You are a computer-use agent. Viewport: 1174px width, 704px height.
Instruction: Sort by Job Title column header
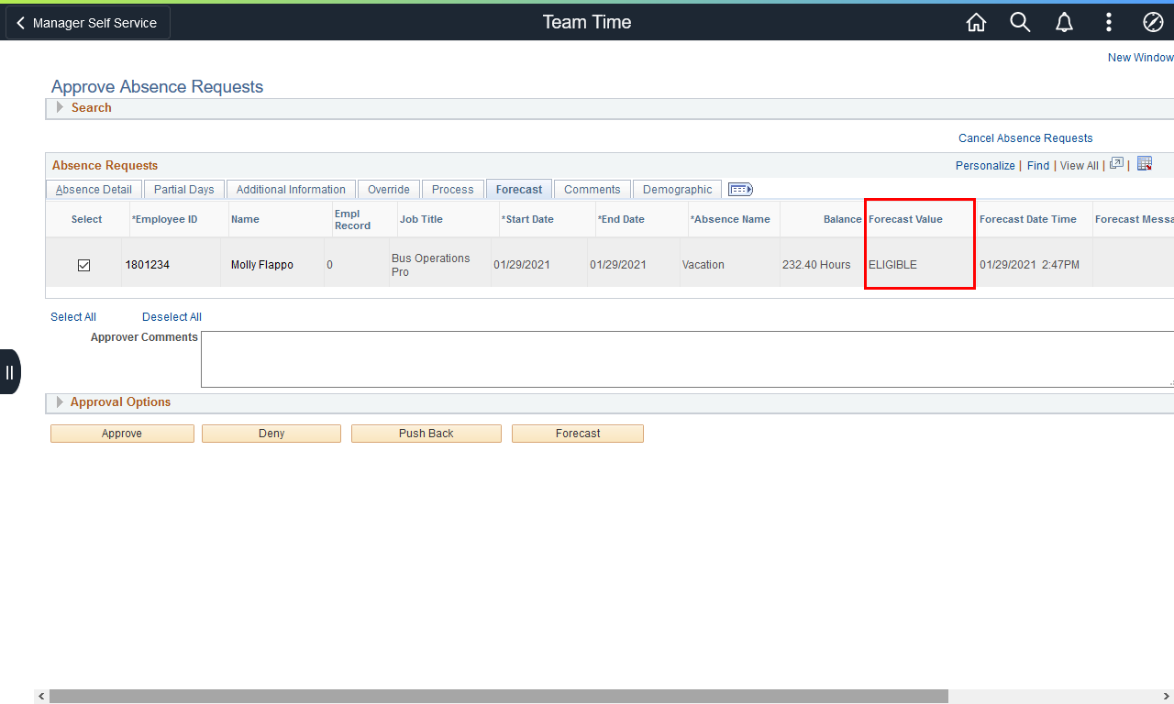click(421, 220)
